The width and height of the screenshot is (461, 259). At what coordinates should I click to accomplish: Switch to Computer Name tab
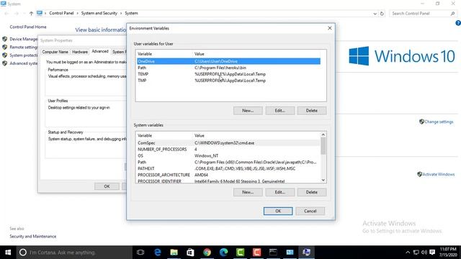tap(55, 52)
